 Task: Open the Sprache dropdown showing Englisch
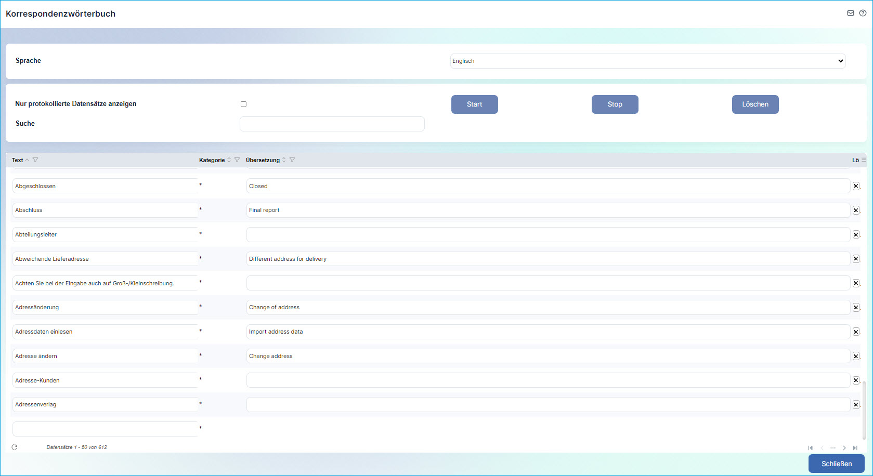tap(647, 61)
